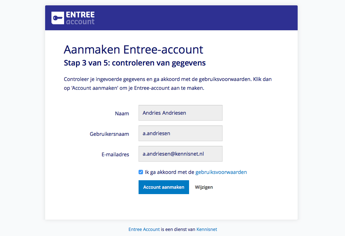Screen dimensions: 345x236
Task: Visit the Kennisnet footer link
Action: click(x=207, y=229)
